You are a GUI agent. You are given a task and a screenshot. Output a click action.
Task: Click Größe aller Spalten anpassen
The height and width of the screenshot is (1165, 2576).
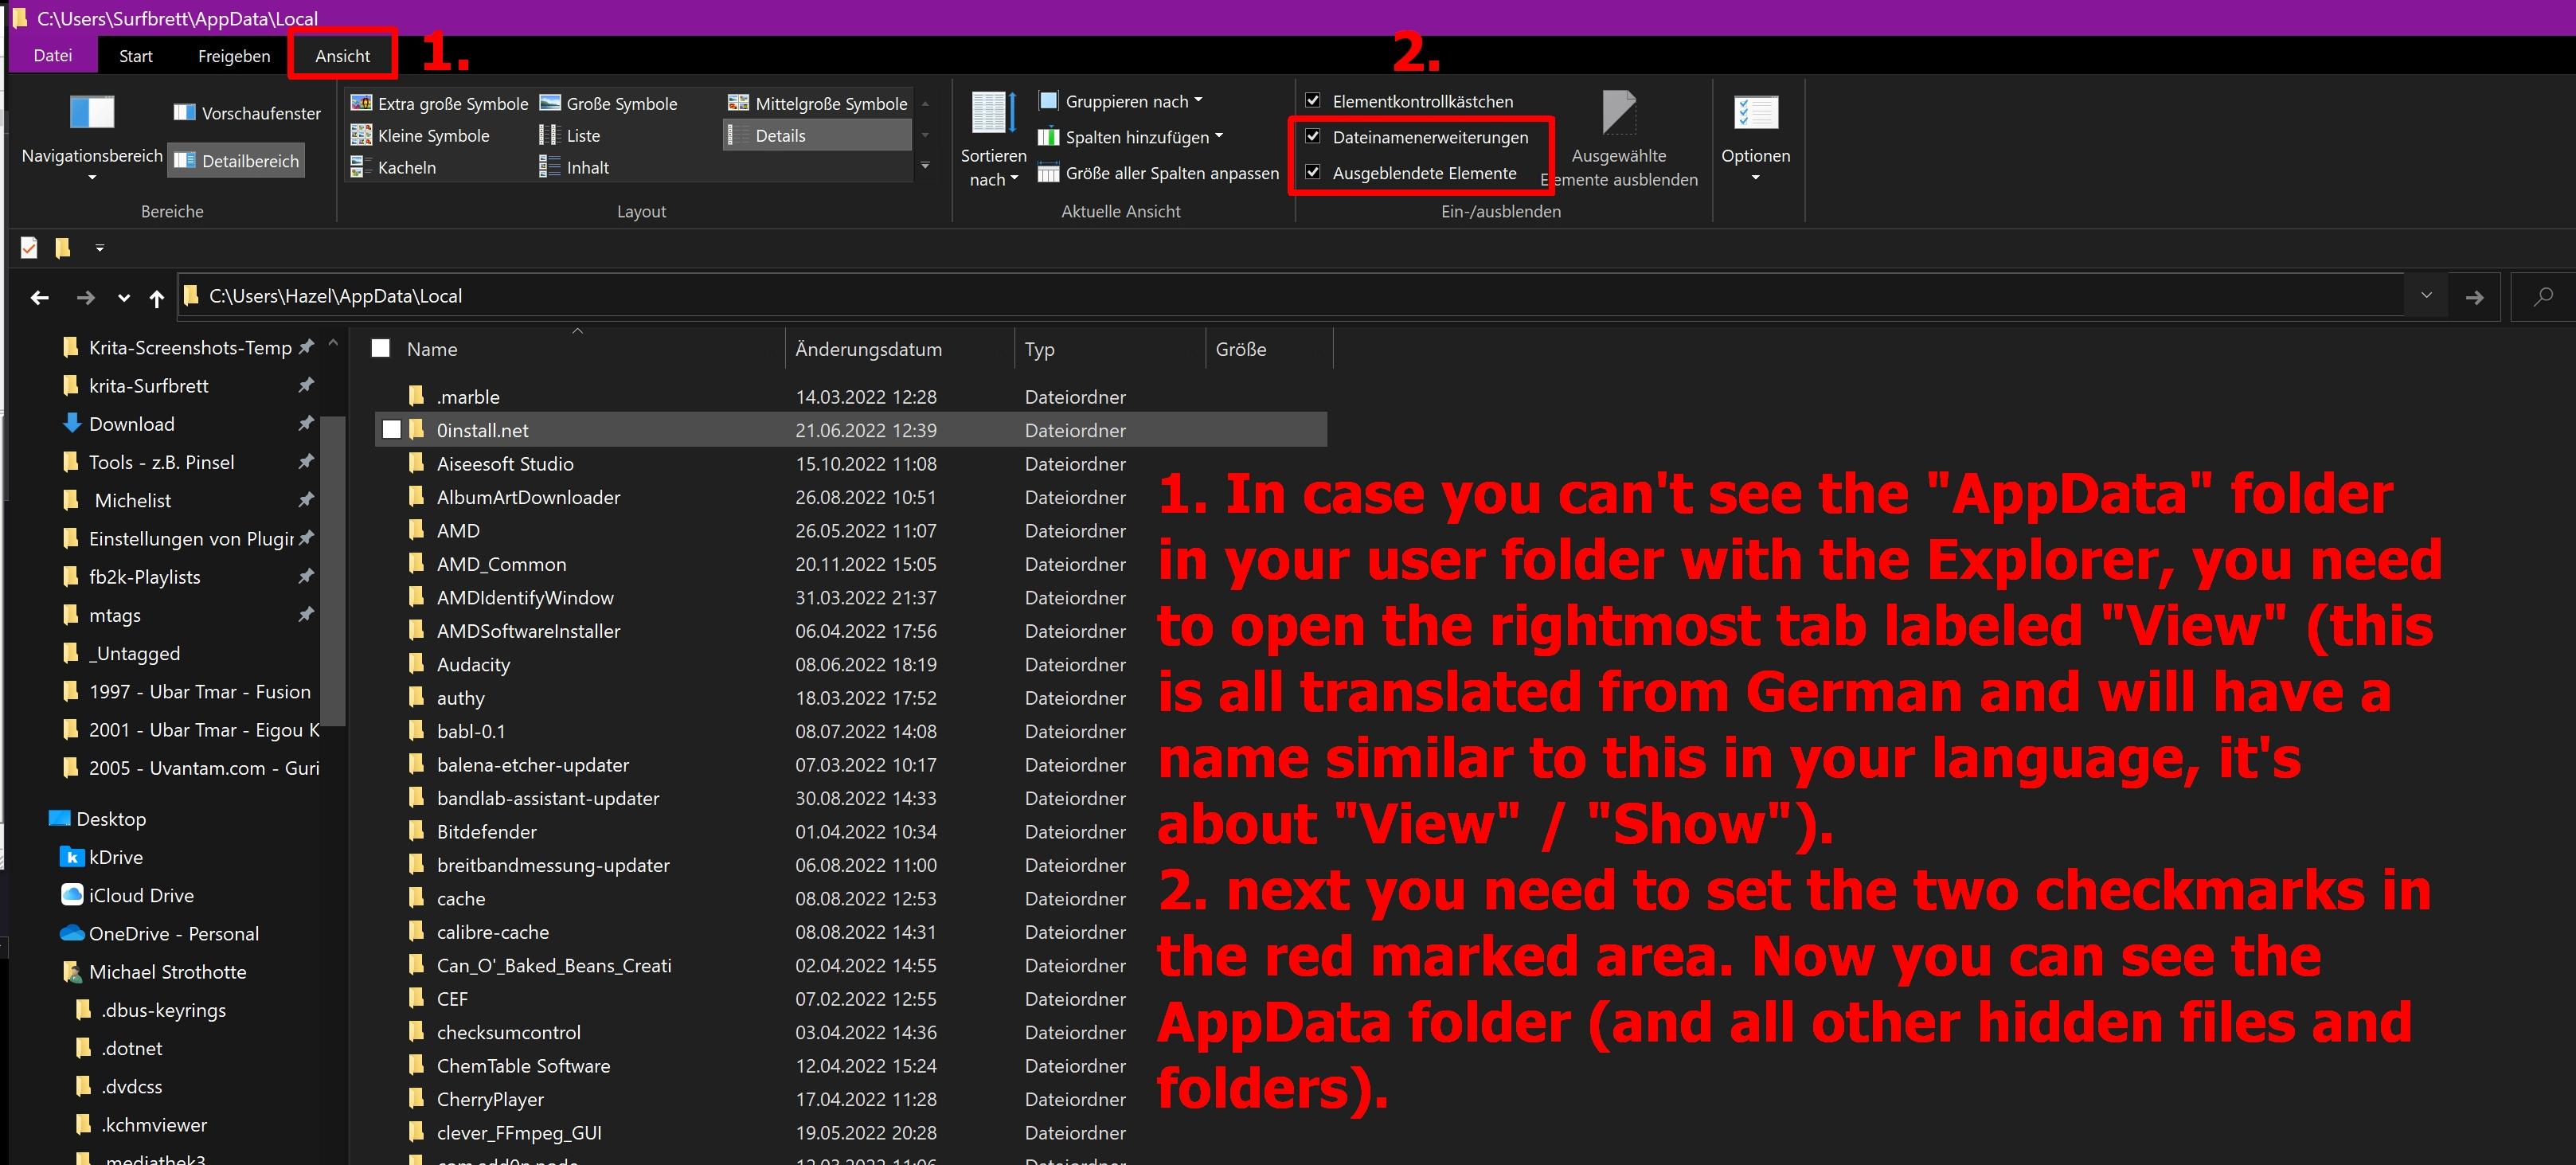click(x=1159, y=173)
